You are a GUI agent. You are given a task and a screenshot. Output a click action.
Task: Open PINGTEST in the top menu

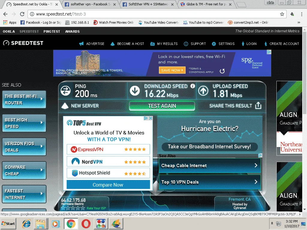click(x=52, y=31)
